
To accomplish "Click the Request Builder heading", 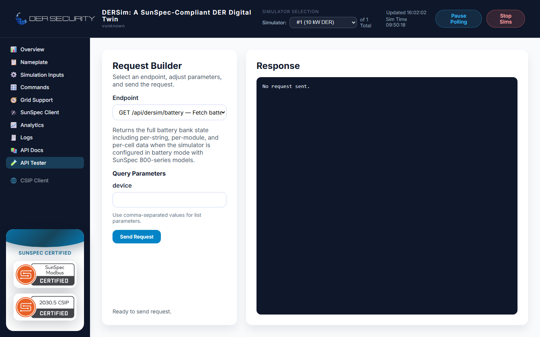I will click(147, 66).
